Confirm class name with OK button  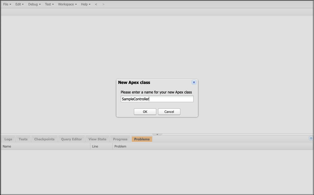click(x=145, y=112)
